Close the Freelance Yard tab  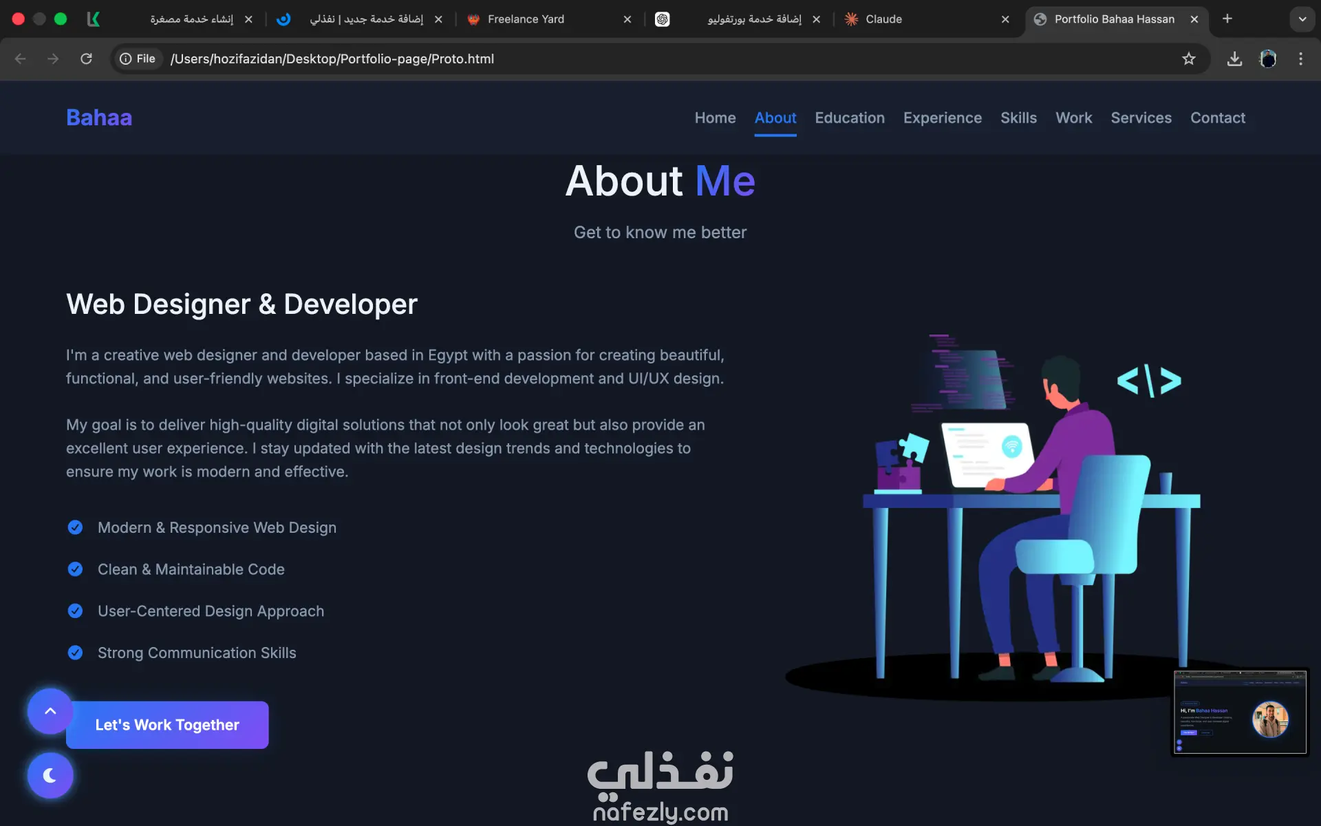627,19
